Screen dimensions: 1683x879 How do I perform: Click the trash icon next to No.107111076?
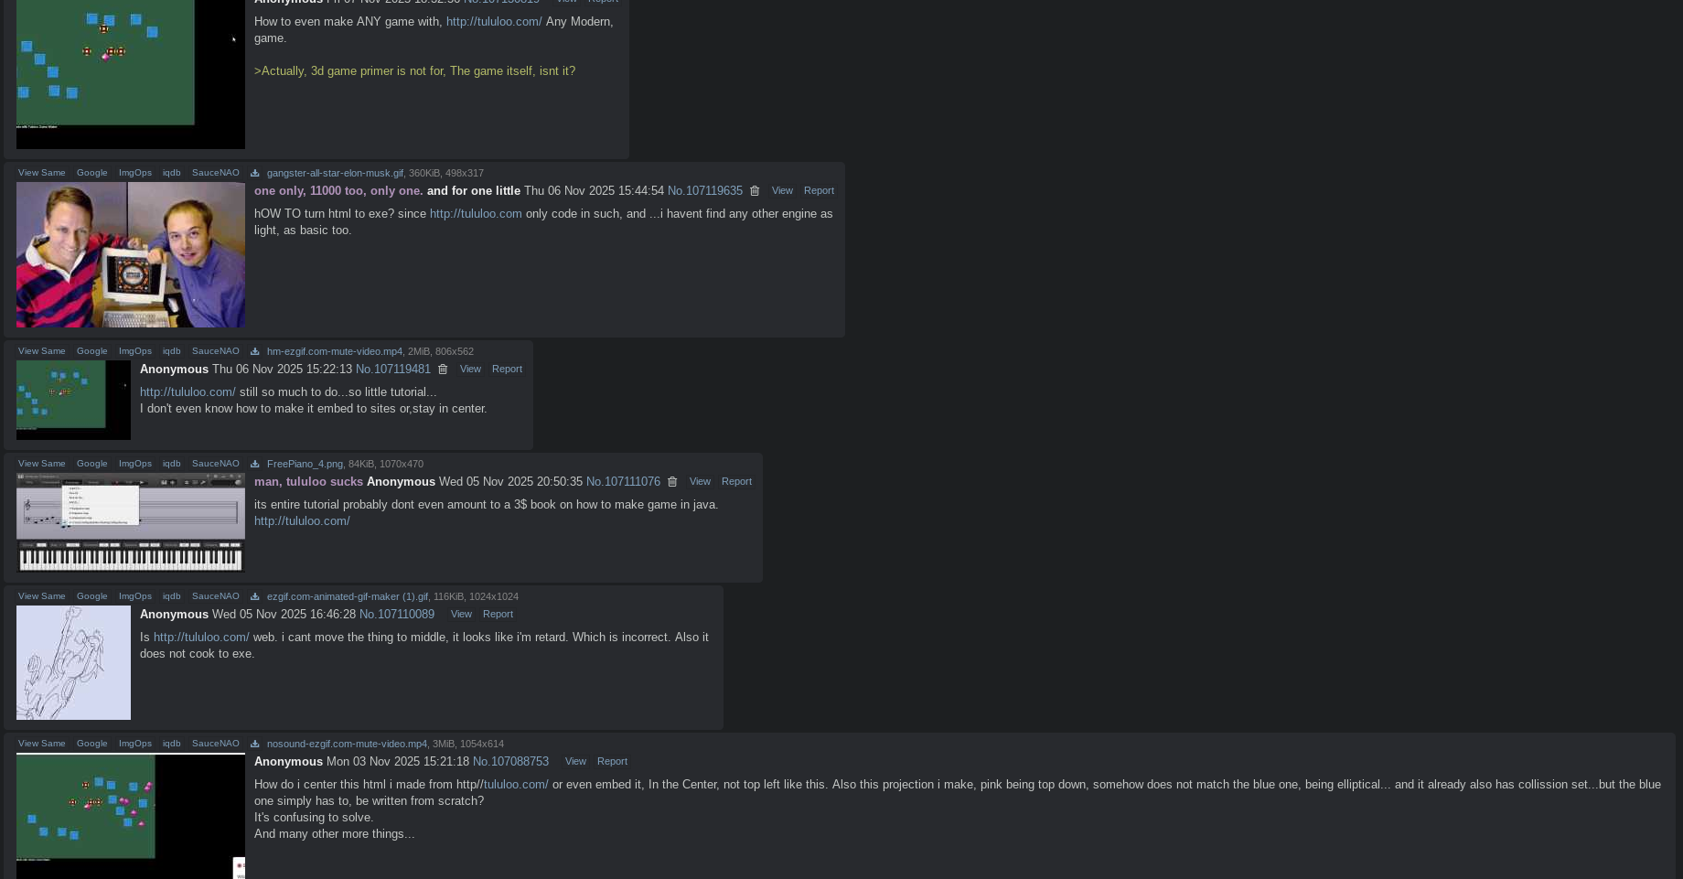coord(672,482)
